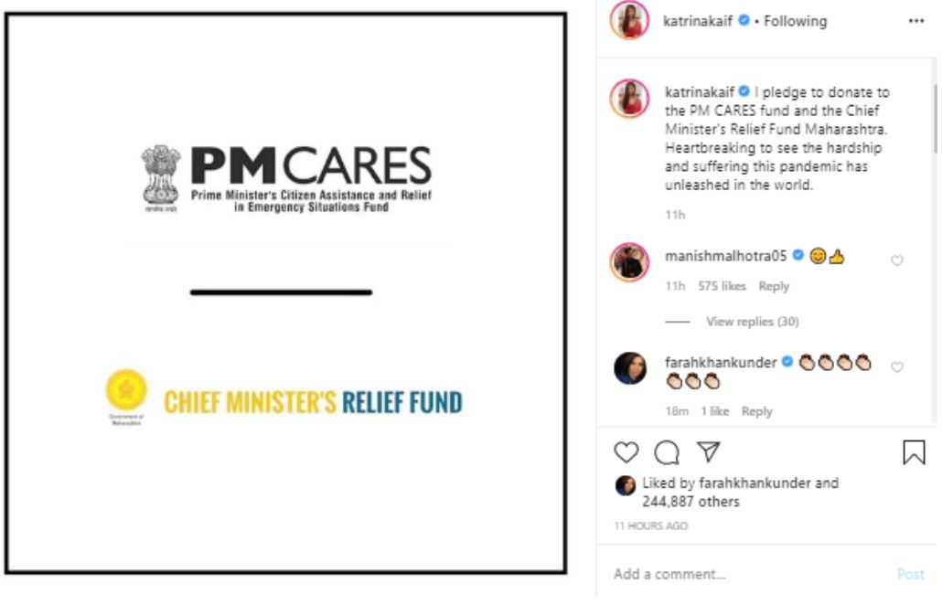Open the PM CARES post image
Image resolution: width=942 pixels, height=605 pixels.
coord(286,293)
